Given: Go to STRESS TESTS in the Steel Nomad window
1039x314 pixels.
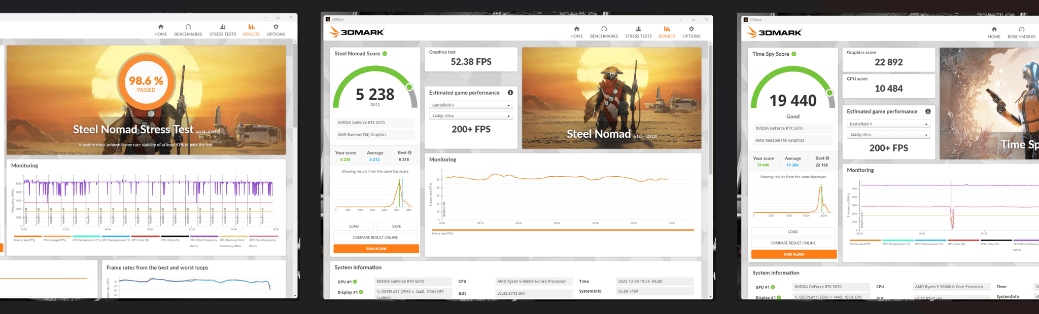Looking at the screenshot, I should (638, 32).
